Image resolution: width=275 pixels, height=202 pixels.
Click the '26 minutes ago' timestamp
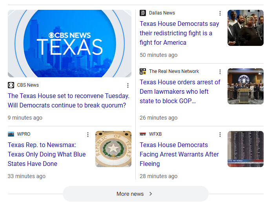pyautogui.click(x=158, y=118)
